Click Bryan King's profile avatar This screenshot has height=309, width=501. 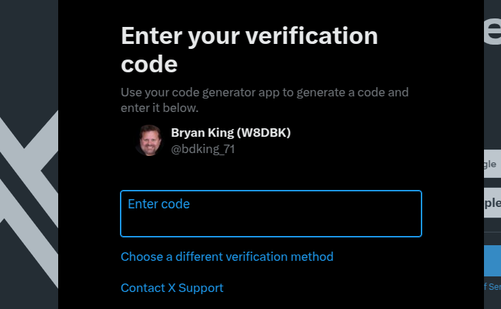[149, 140]
